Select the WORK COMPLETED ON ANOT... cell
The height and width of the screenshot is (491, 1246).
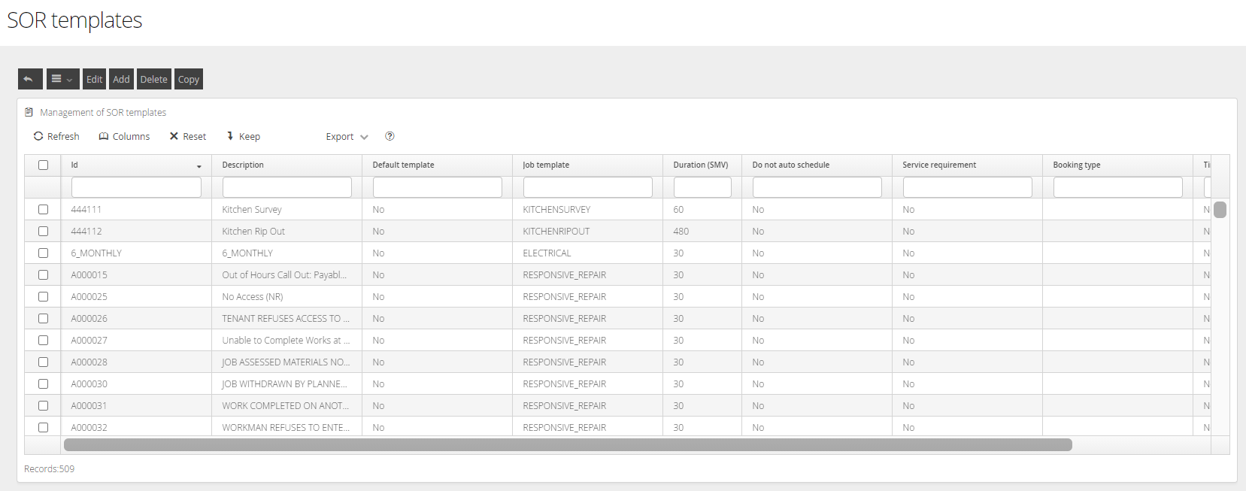(286, 405)
